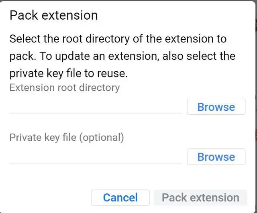Image resolution: width=257 pixels, height=213 pixels.
Task: Click the Pack extension dialog title
Action: click(x=53, y=15)
